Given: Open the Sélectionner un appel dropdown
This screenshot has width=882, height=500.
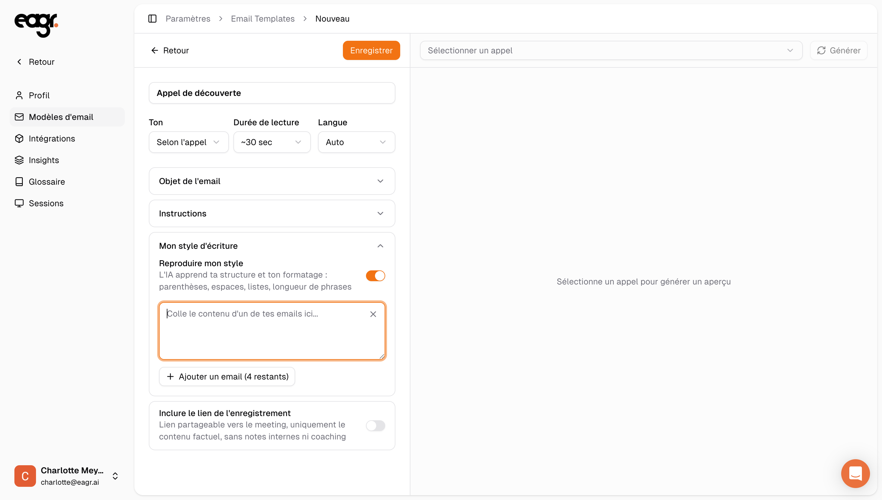Looking at the screenshot, I should click(610, 50).
